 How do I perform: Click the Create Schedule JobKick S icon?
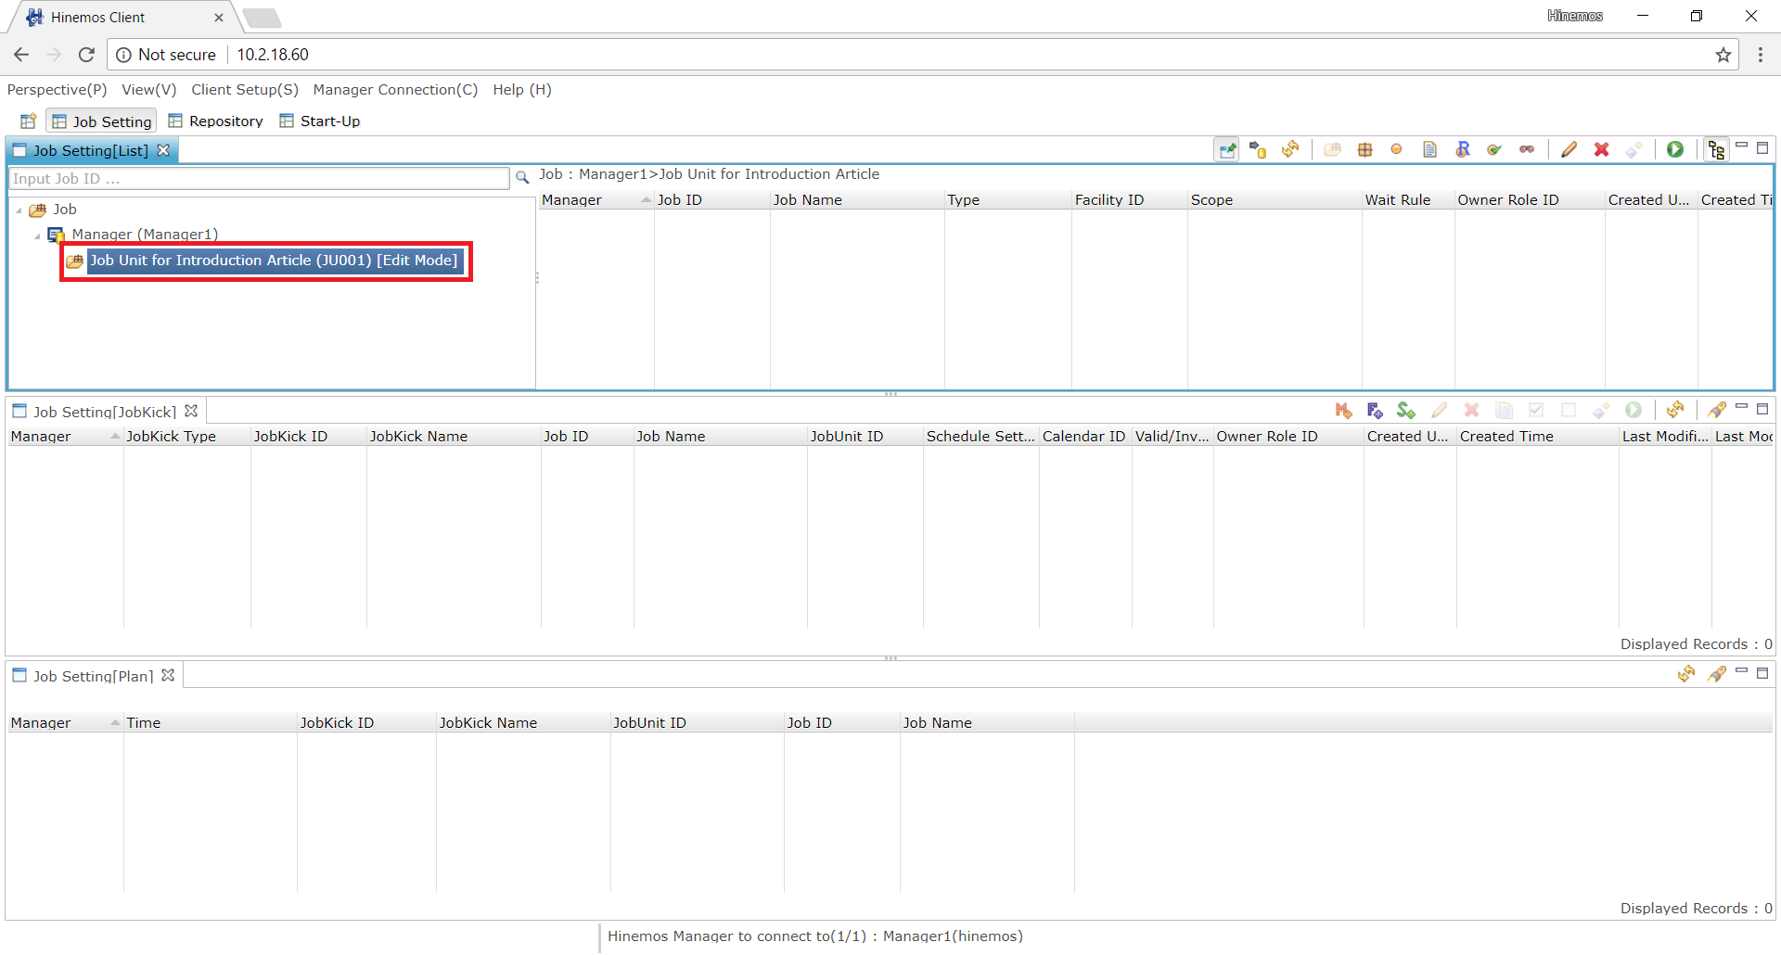click(x=1406, y=411)
